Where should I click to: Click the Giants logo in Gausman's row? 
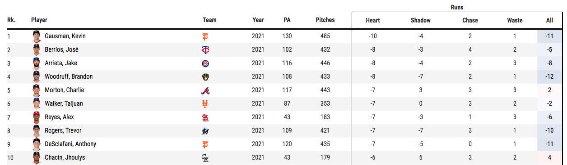[x=205, y=36]
